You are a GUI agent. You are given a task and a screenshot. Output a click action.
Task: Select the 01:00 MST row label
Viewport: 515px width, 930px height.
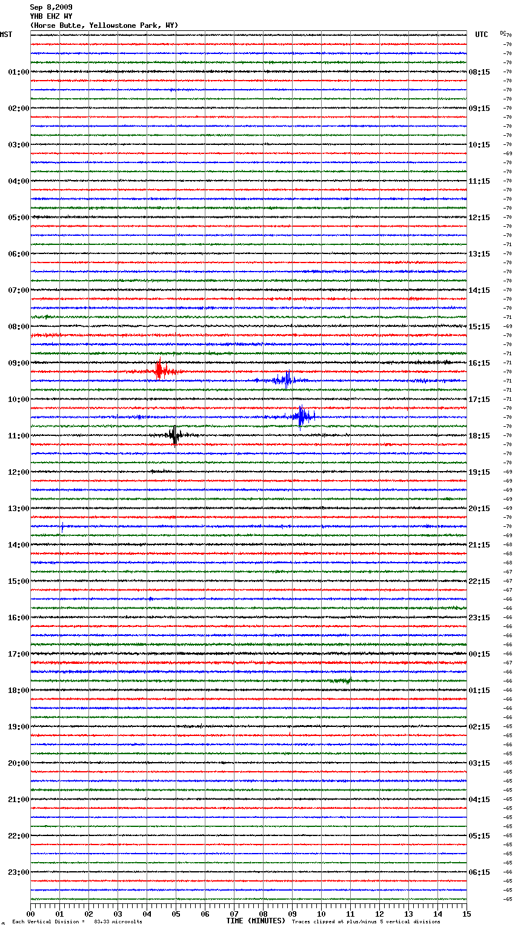click(18, 72)
